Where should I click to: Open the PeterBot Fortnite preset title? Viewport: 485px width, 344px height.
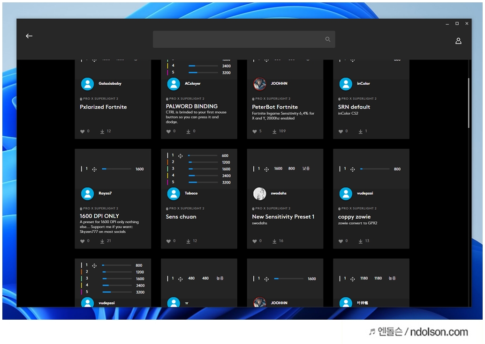click(275, 107)
